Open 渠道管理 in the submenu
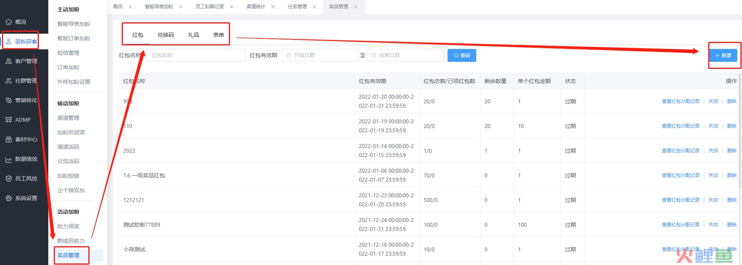742x265 pixels. pyautogui.click(x=68, y=118)
